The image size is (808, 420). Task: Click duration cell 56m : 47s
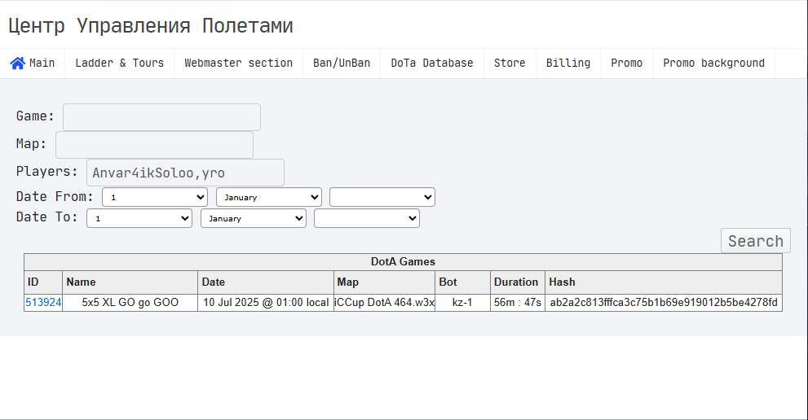tap(518, 303)
